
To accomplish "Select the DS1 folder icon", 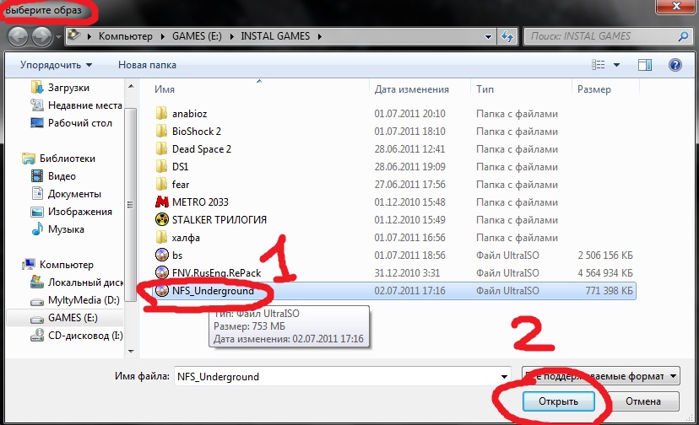I will point(161,167).
